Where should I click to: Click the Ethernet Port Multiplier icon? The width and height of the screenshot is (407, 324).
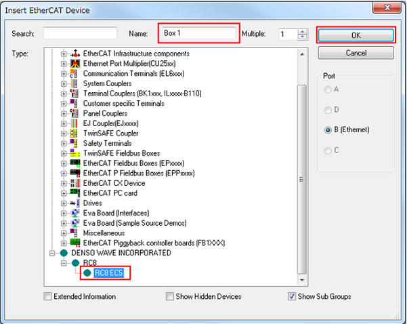coord(76,64)
